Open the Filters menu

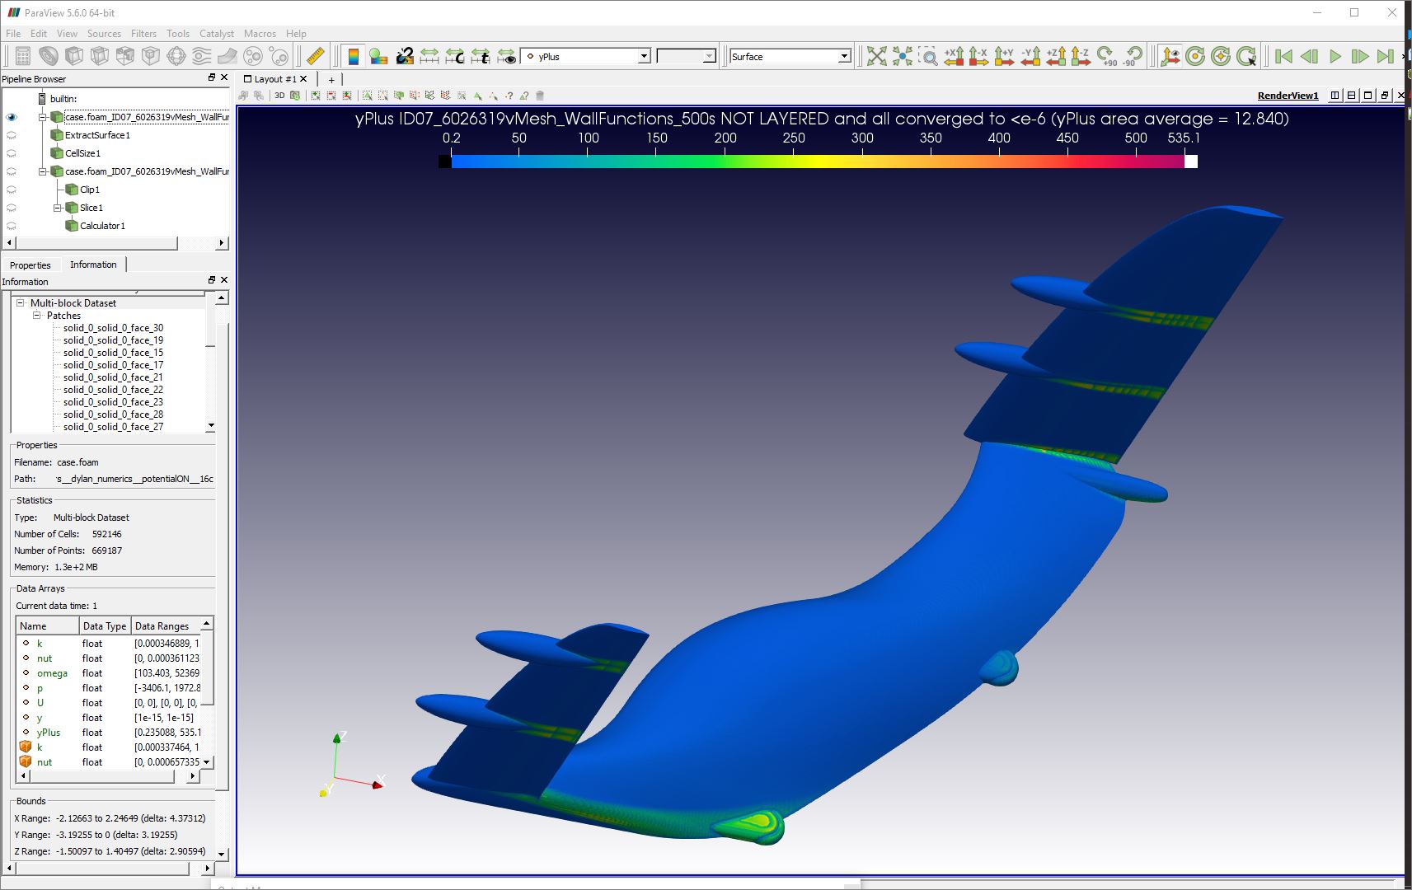tap(143, 34)
